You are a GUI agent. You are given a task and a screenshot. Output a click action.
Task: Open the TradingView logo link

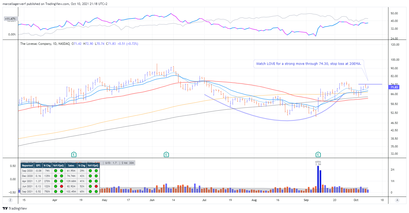pos(15,208)
